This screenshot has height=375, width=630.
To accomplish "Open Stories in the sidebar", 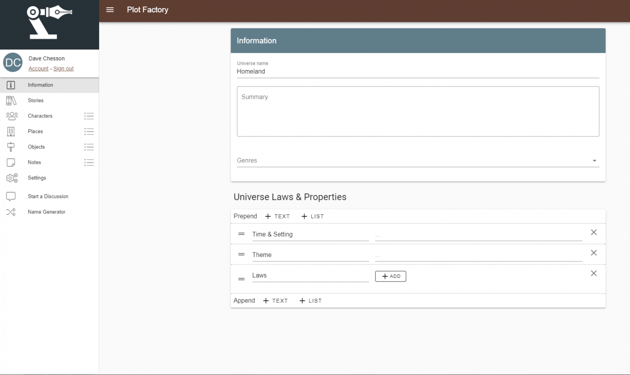I will tap(36, 100).
